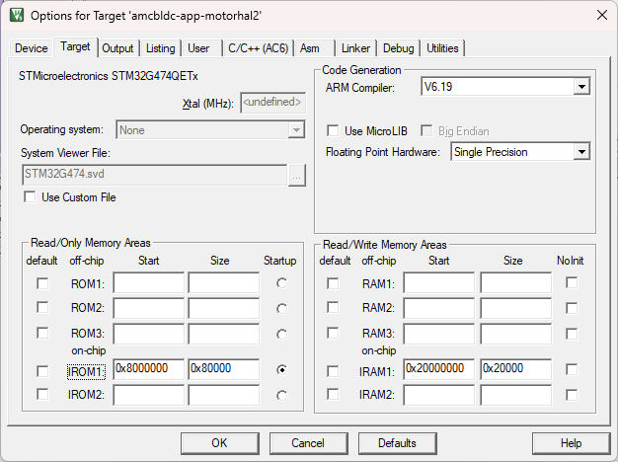Open the Help button

tap(571, 443)
